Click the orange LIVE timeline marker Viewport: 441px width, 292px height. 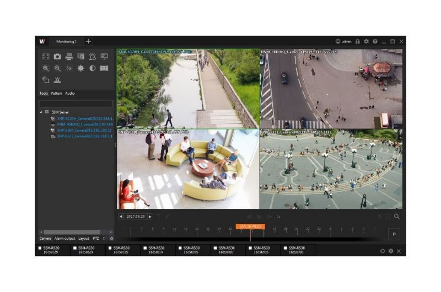250,226
